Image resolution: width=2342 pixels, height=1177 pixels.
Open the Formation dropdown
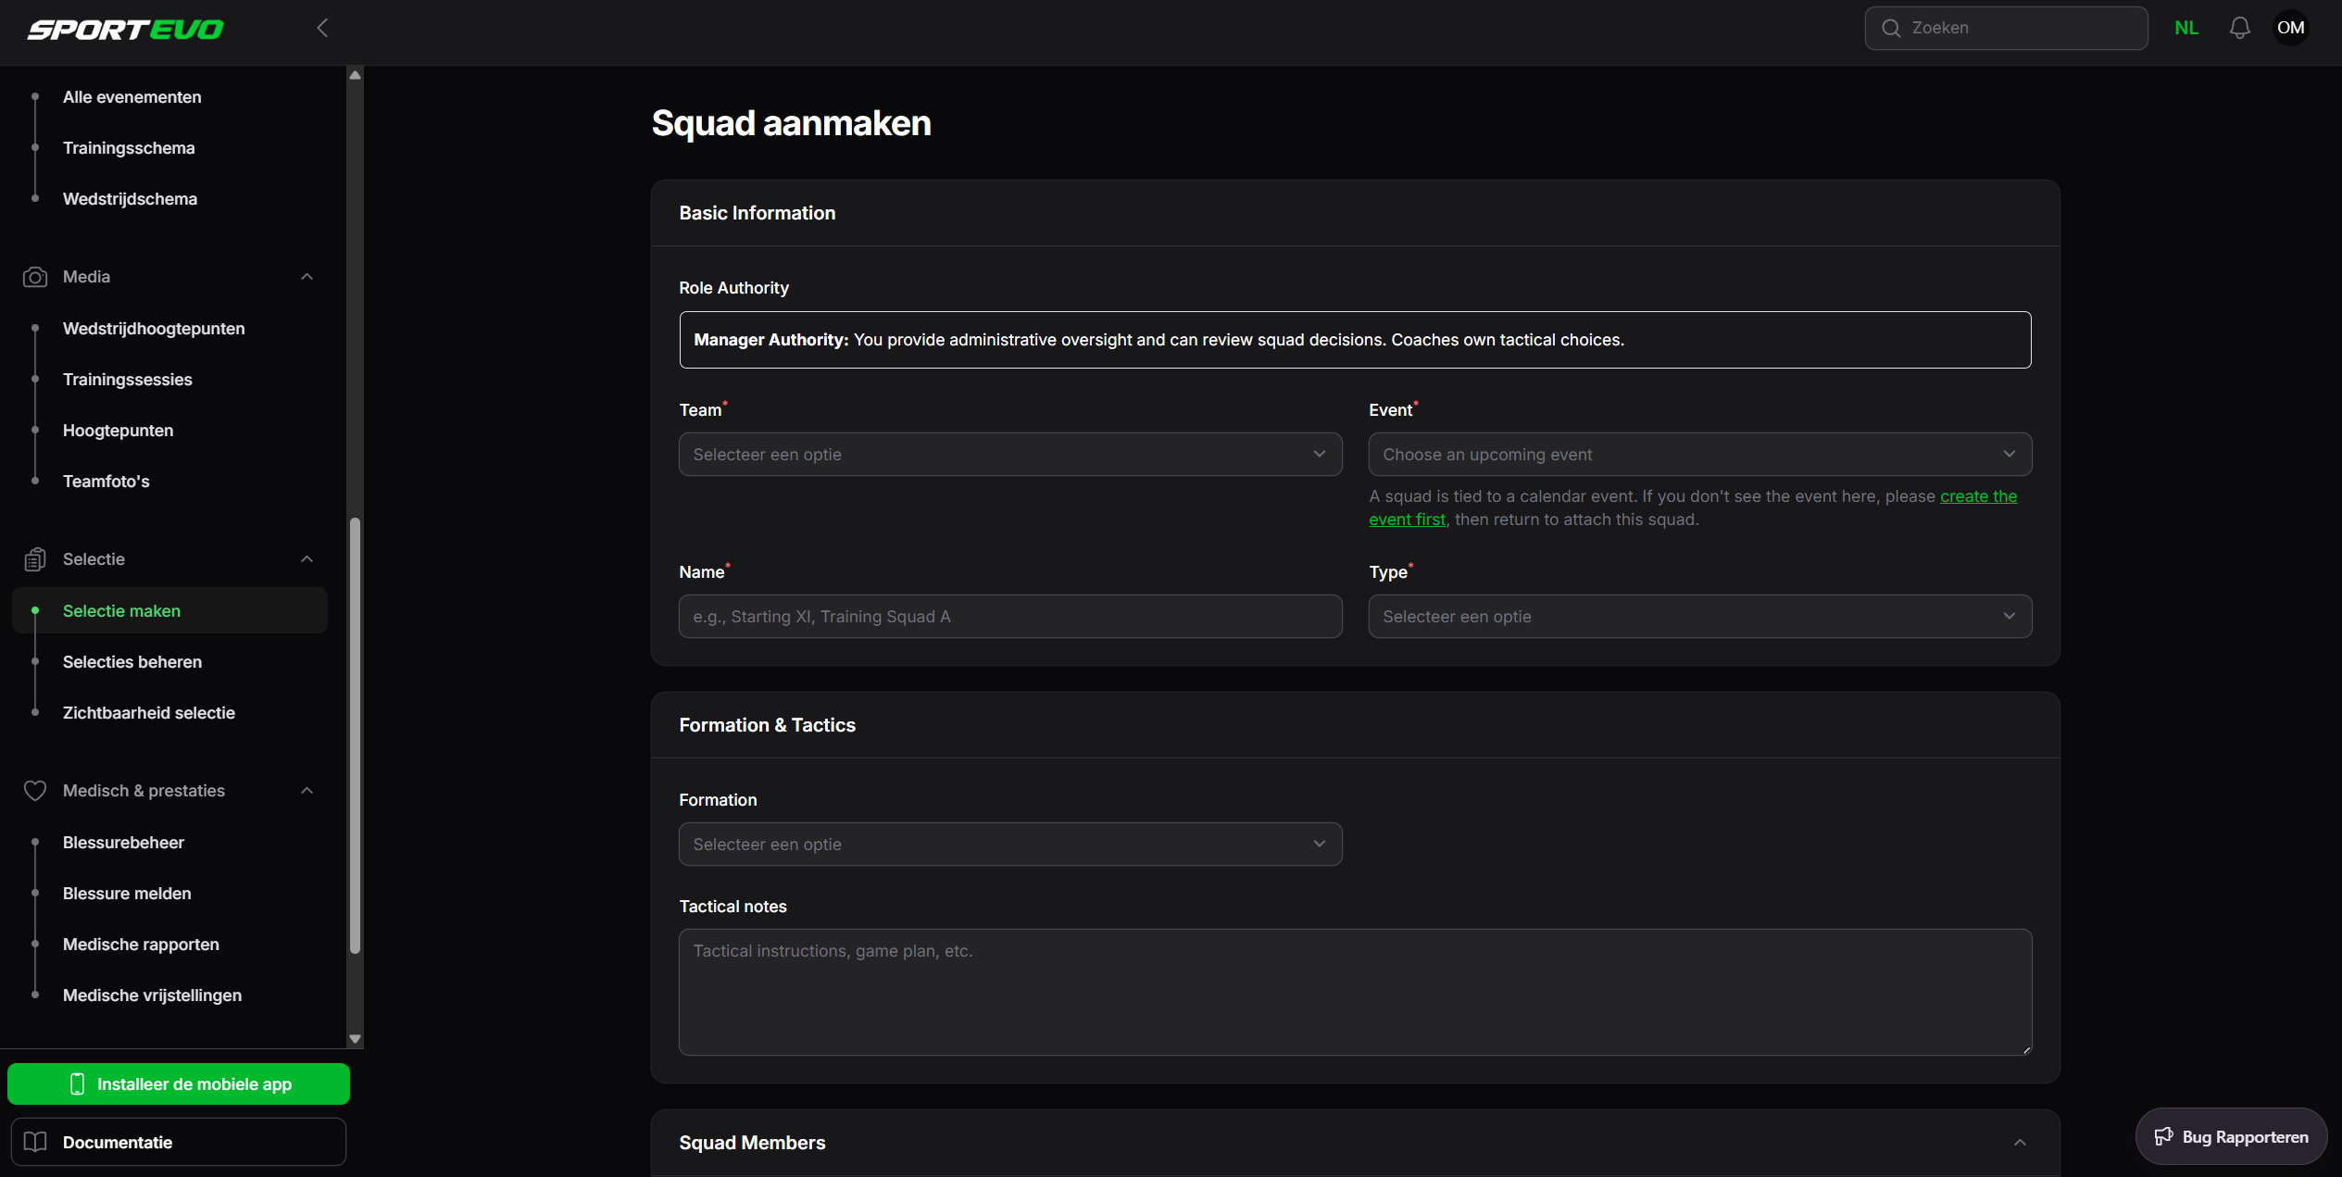[x=1009, y=845]
